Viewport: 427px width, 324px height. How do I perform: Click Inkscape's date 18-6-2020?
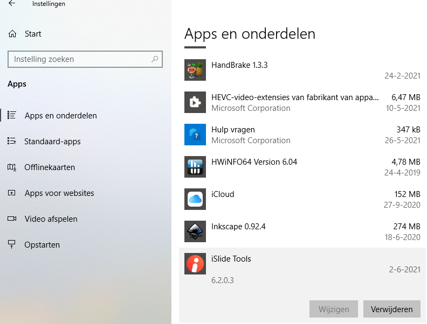click(402, 237)
